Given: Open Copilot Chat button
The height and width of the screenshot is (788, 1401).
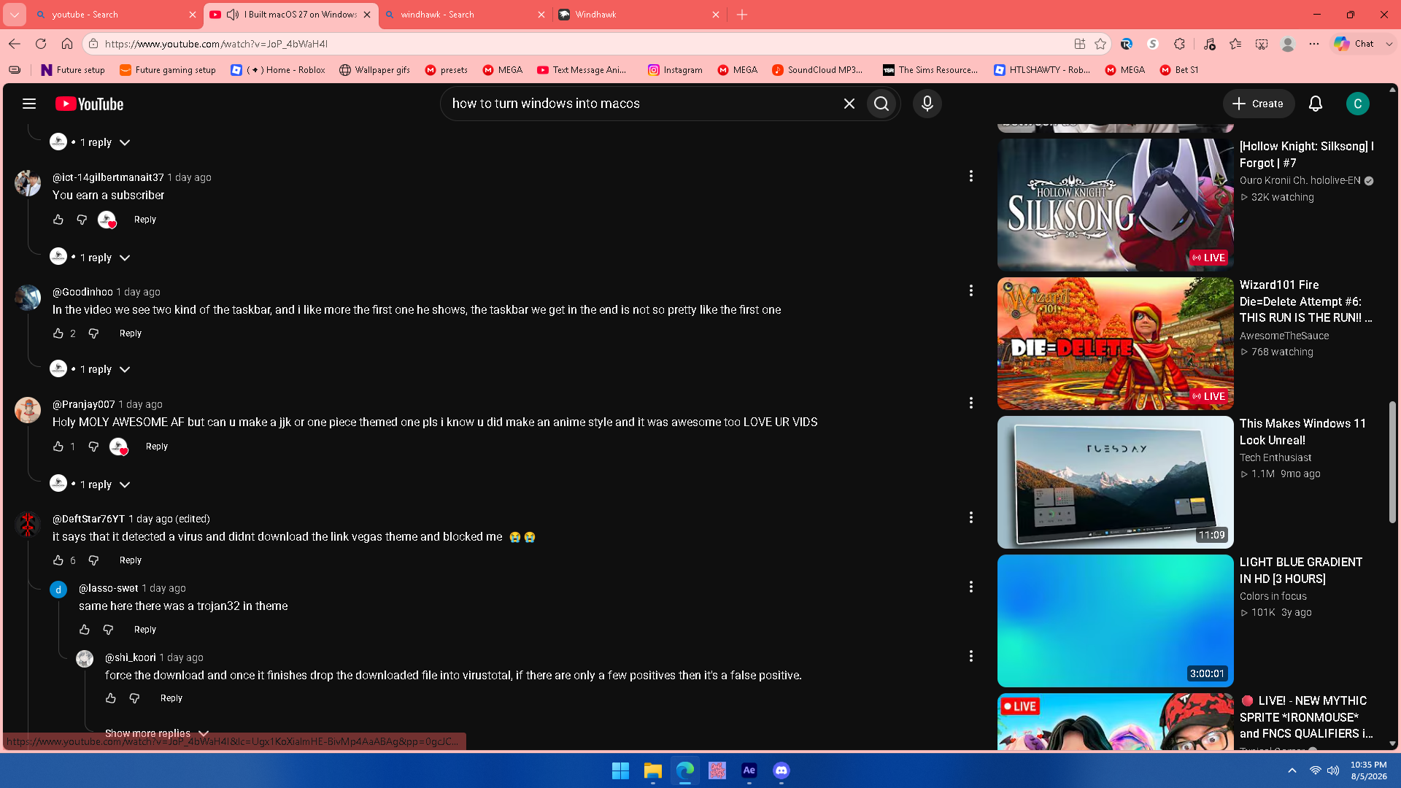Looking at the screenshot, I should pos(1355,44).
